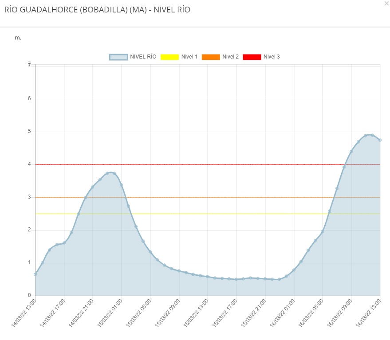Viewport: 390px width, 340px height.
Task: Toggle the orange Nivel 2 legend swatch
Action: coord(211,57)
